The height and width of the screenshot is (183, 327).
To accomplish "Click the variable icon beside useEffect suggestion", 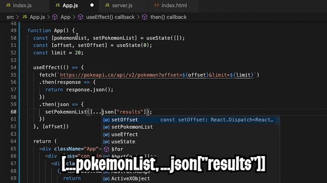I will [x=106, y=135].
